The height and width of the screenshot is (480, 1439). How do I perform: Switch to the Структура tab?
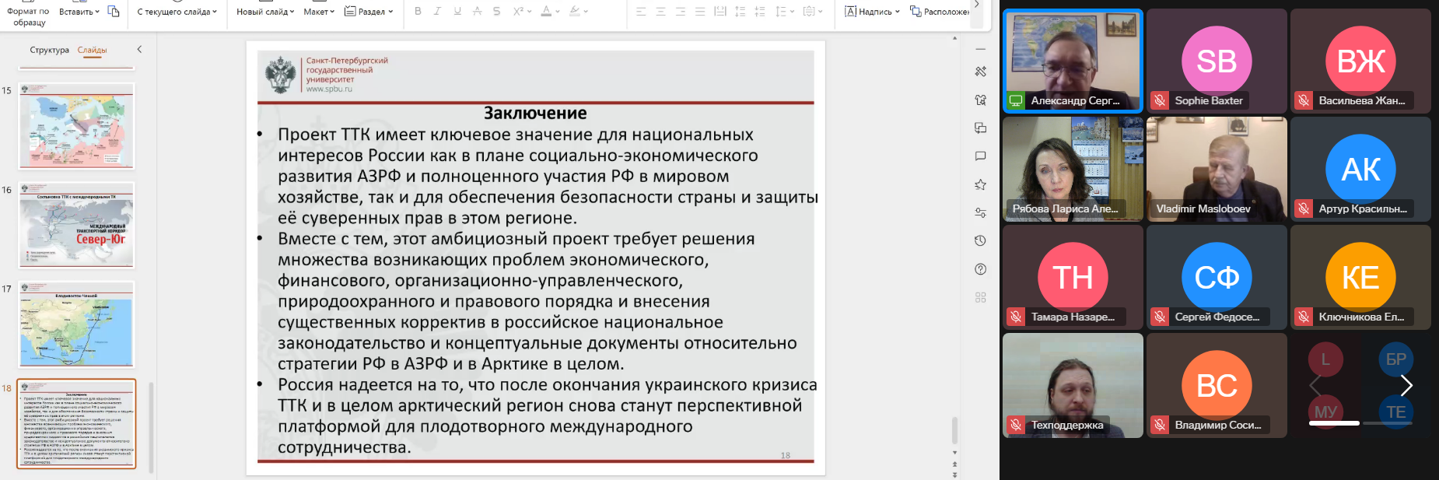[49, 50]
